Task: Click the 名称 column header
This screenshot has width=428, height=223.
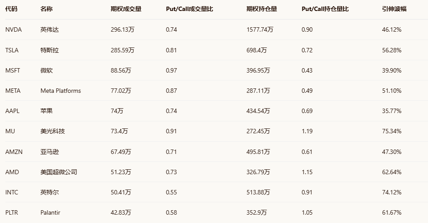Action: (46, 9)
